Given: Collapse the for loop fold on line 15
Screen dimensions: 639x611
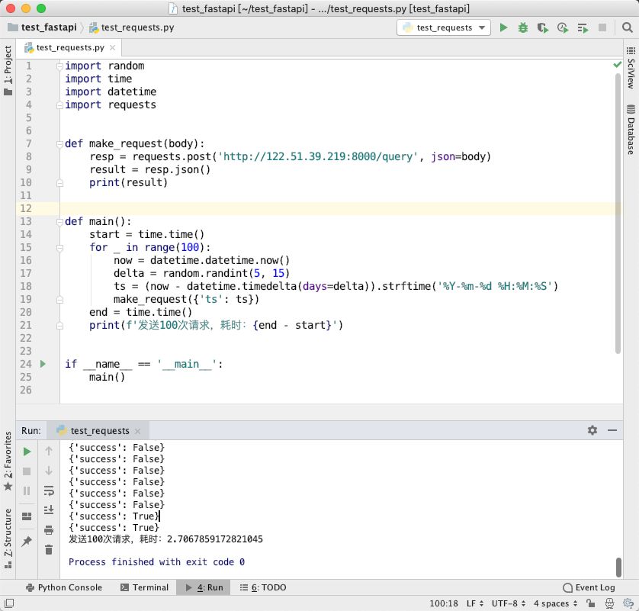Looking at the screenshot, I should pyautogui.click(x=59, y=247).
